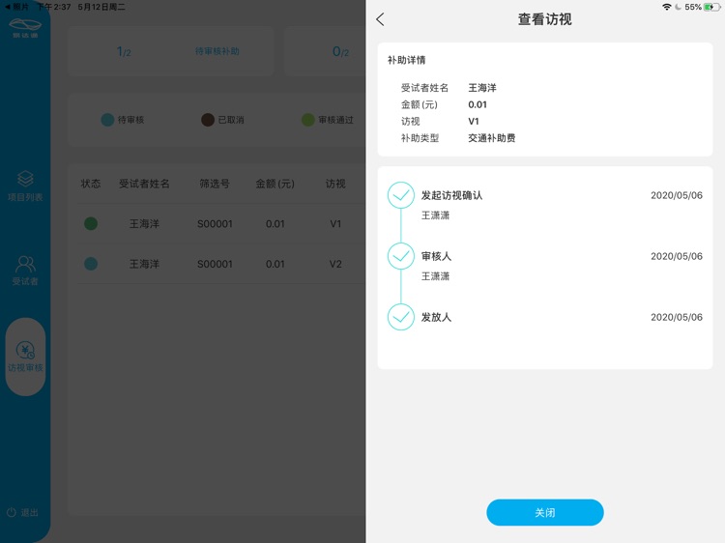Open 访视审核 in the sidebar
The width and height of the screenshot is (725, 543).
click(25, 357)
